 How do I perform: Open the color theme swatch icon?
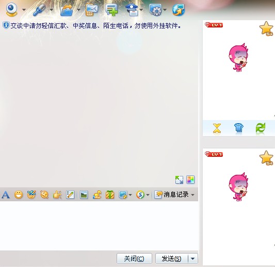[190, 180]
